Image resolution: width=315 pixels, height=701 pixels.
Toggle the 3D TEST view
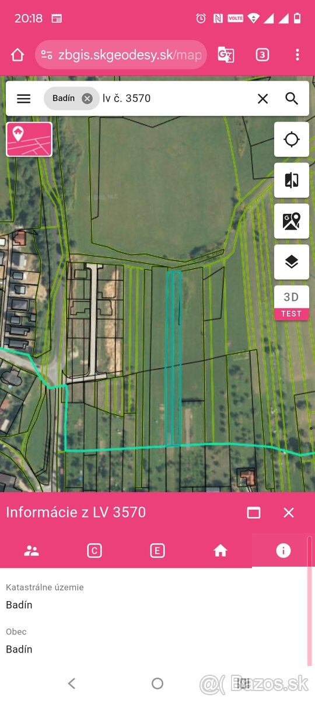tap(292, 303)
